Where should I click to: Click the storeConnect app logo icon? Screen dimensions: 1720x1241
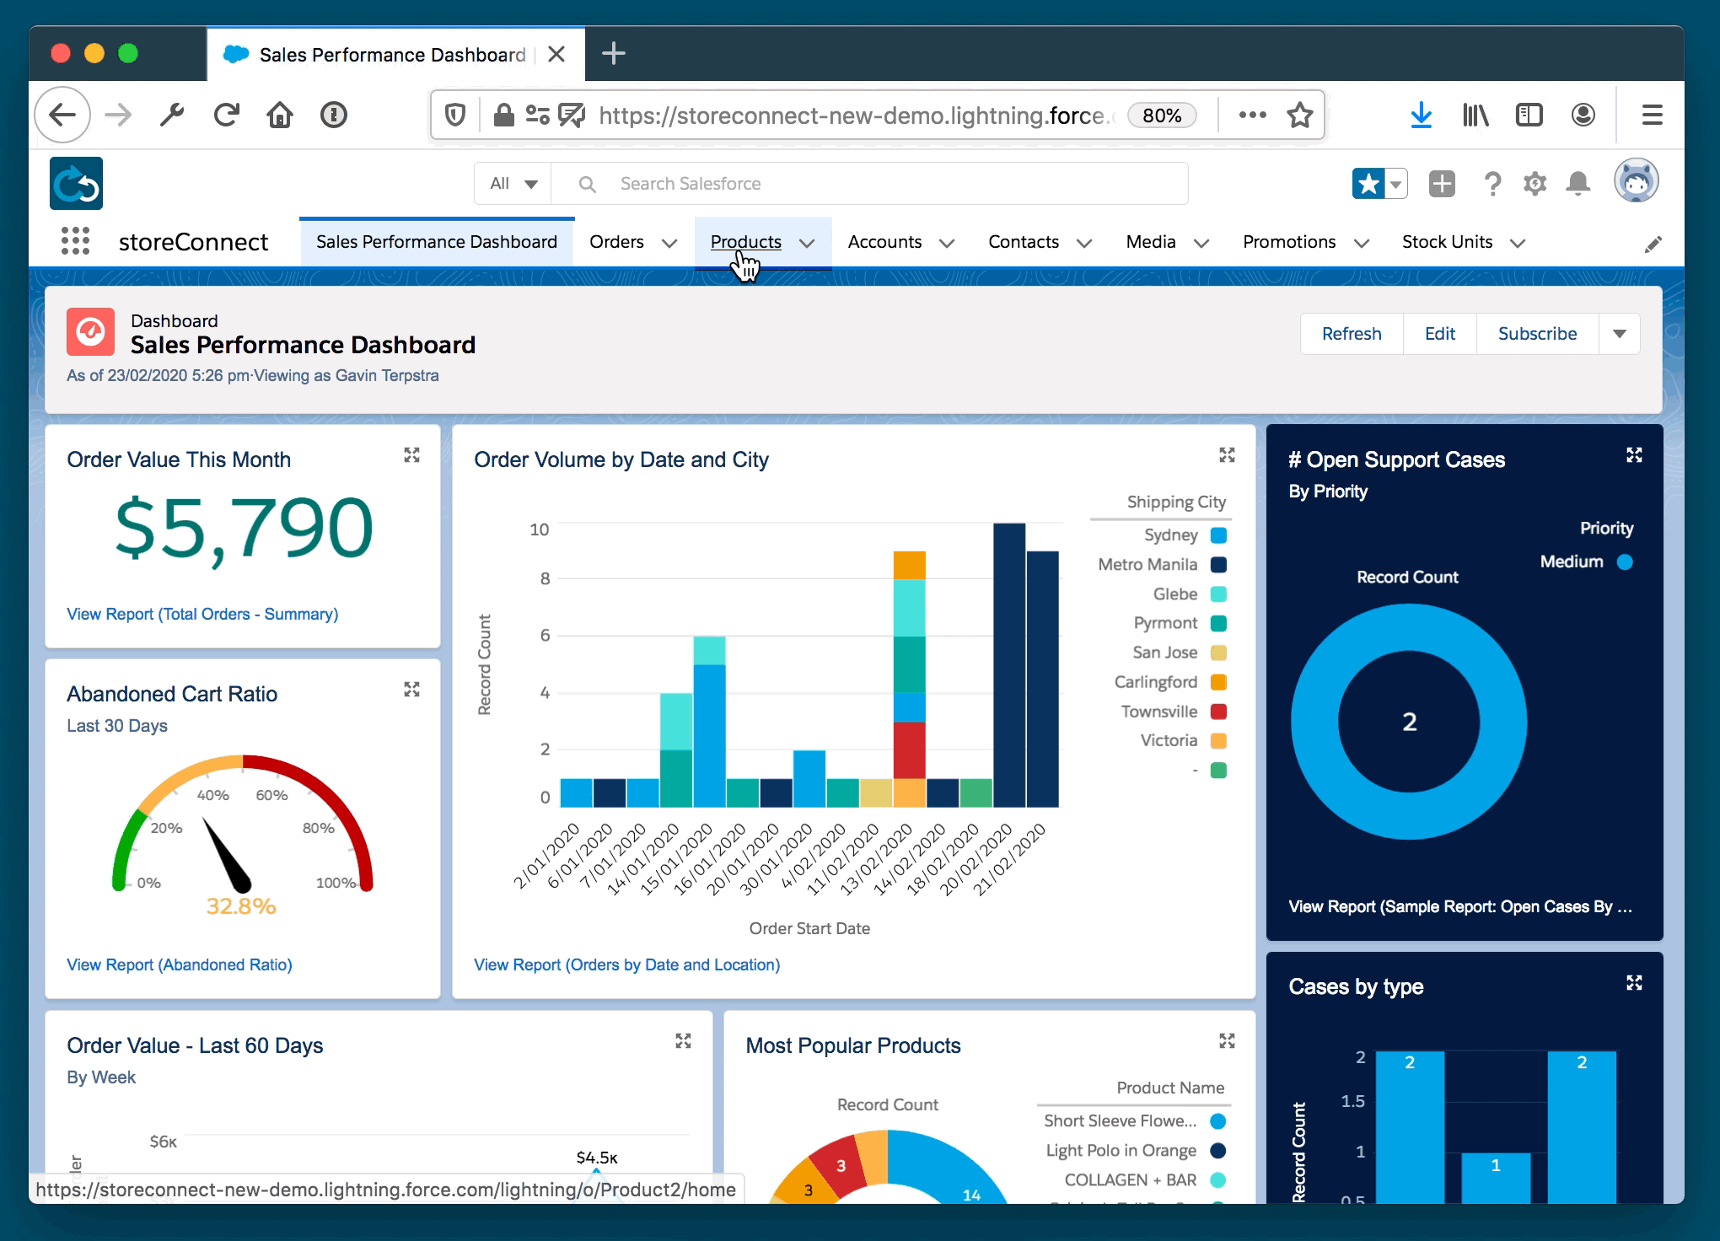coord(76,183)
